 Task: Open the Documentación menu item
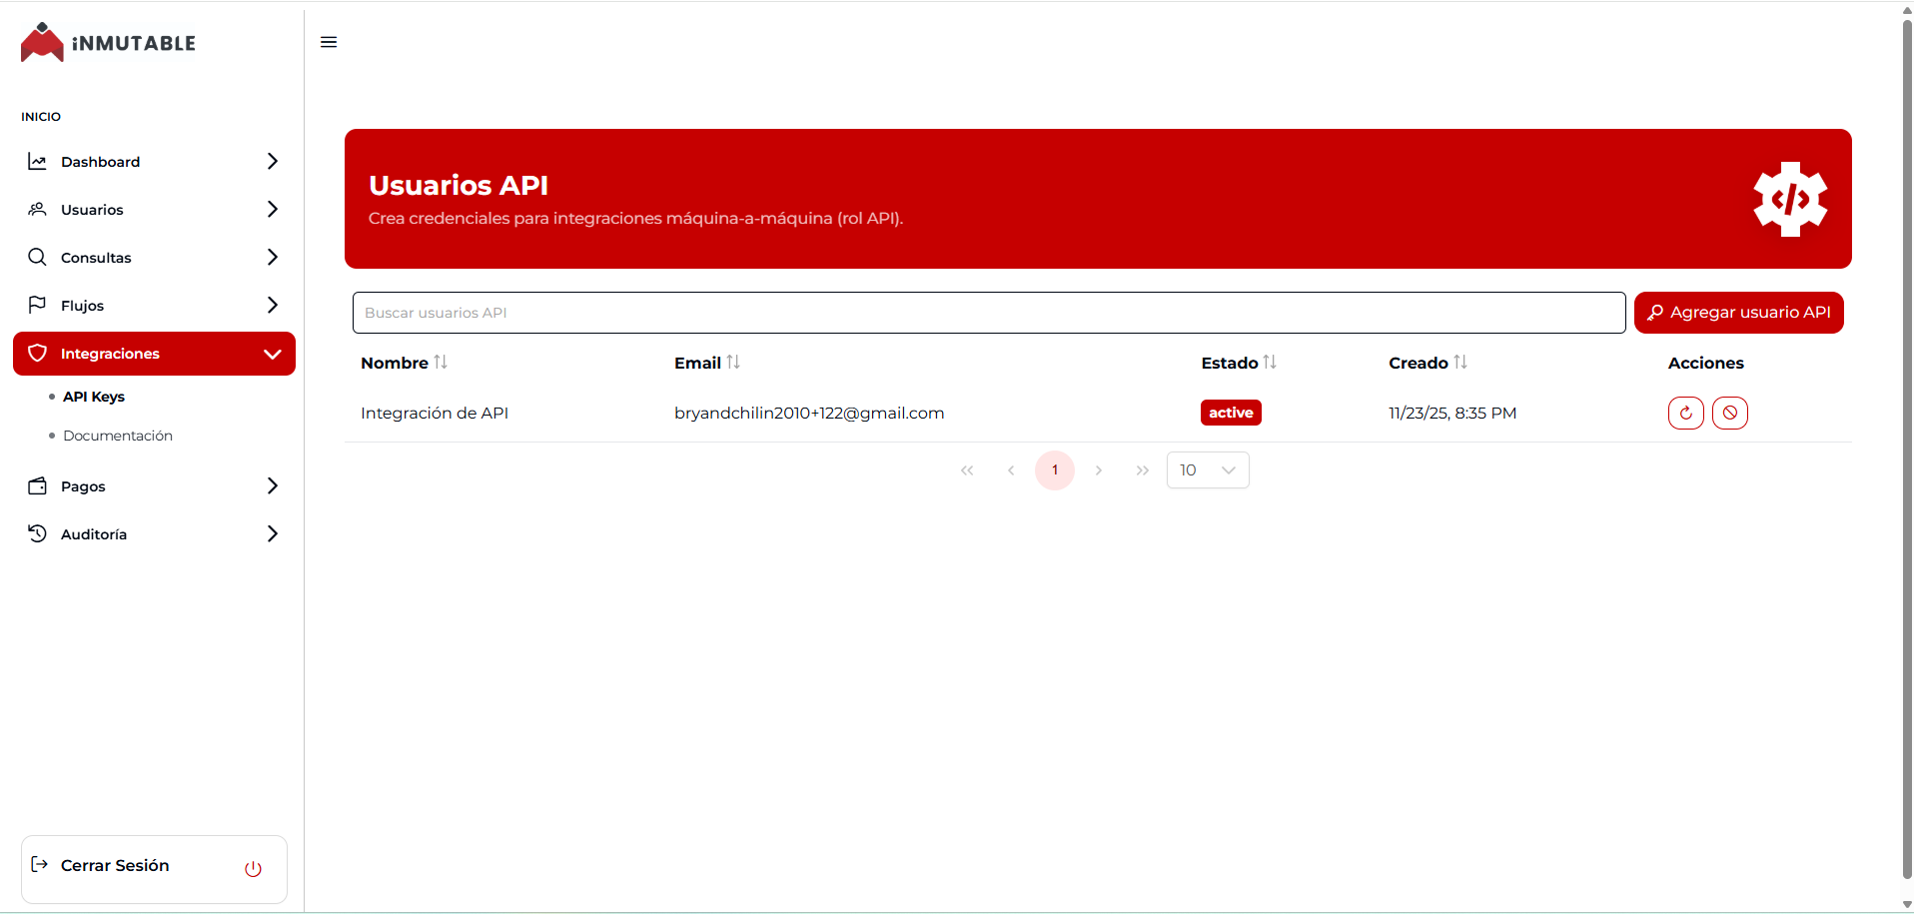116,436
